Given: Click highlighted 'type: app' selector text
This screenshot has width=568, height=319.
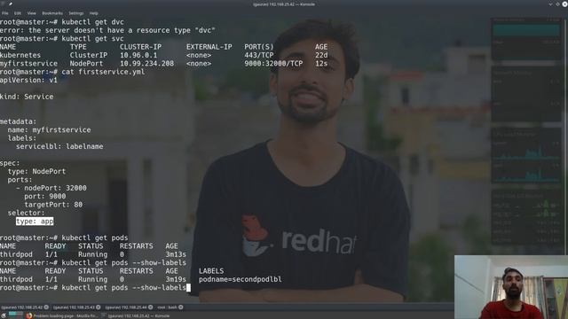Looking at the screenshot, I should 35,221.
